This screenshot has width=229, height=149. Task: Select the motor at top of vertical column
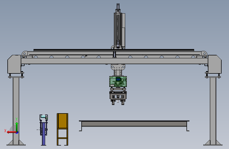[118, 6]
